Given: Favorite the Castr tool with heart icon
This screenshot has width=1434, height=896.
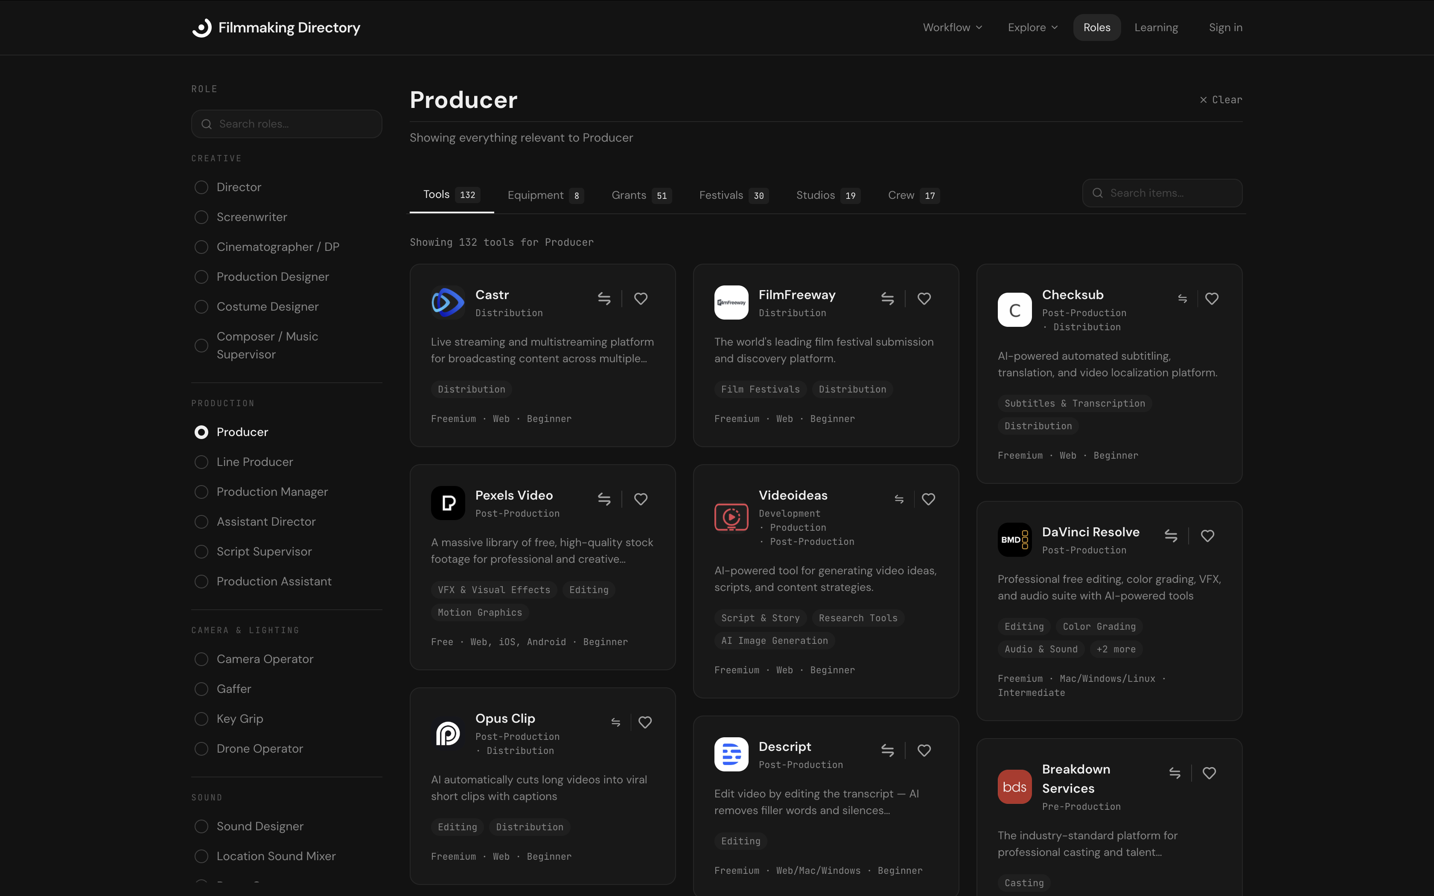Looking at the screenshot, I should click(x=641, y=299).
